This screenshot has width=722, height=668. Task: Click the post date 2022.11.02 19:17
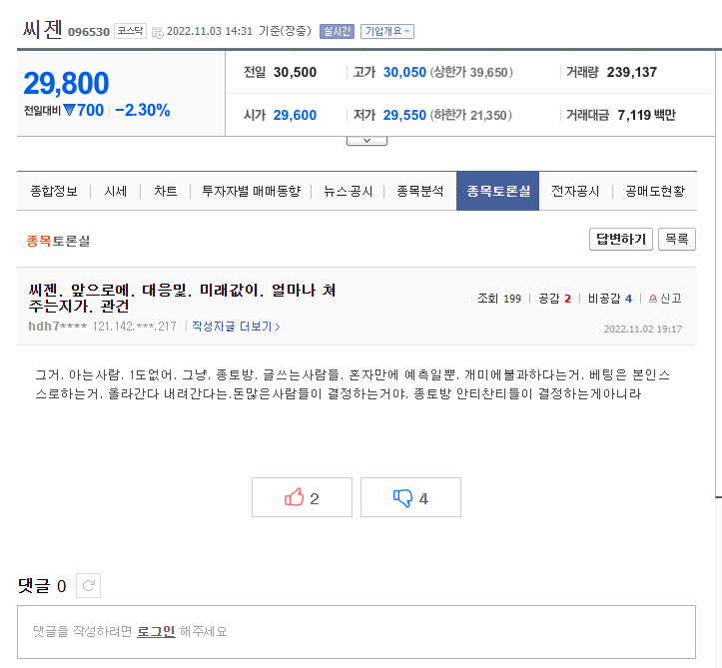[643, 329]
